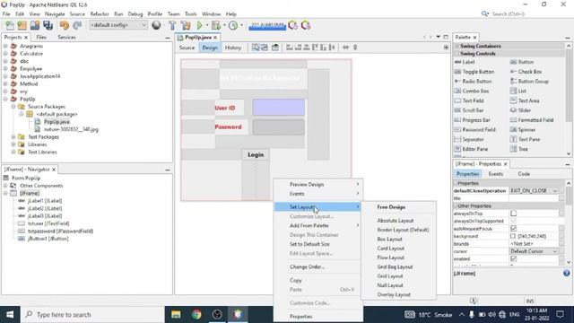Screen dimensions: 574x323
Task: Click the Debug Project toolbar icon
Action: tap(216, 25)
